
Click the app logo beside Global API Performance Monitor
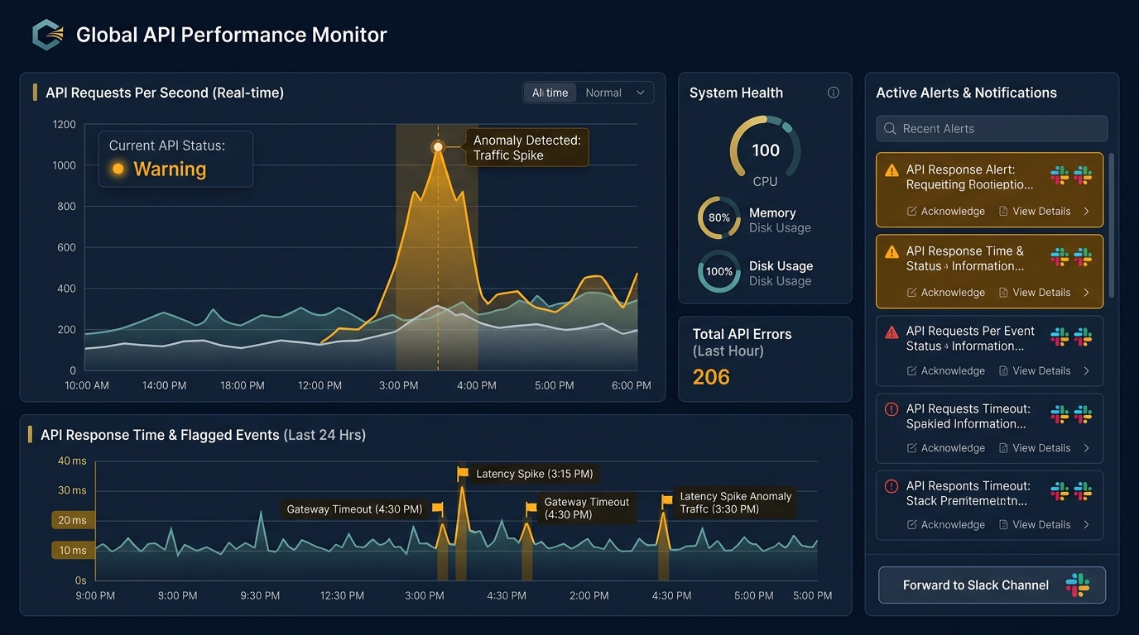pos(47,35)
